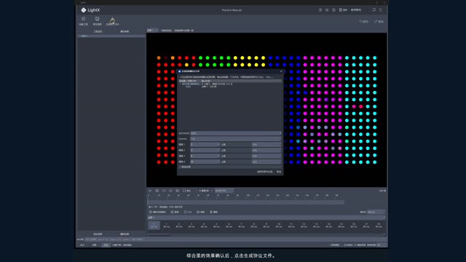Click the frame strip horizontal scrollbar

pyautogui.click(x=159, y=234)
